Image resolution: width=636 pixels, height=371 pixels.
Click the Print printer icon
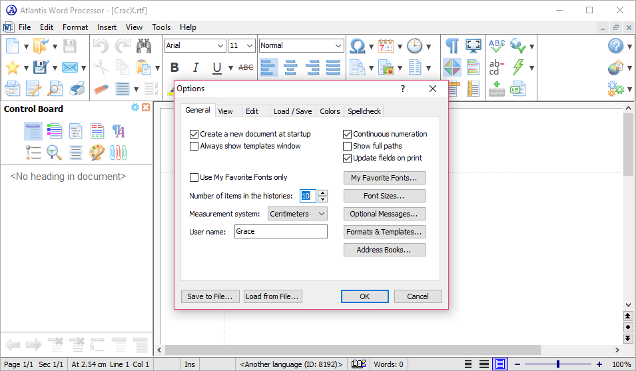click(x=77, y=89)
